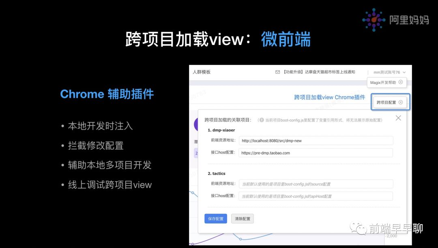Screen dimensions: 438x248
Task: Click the 人群模板 page title
Action: (x=202, y=72)
